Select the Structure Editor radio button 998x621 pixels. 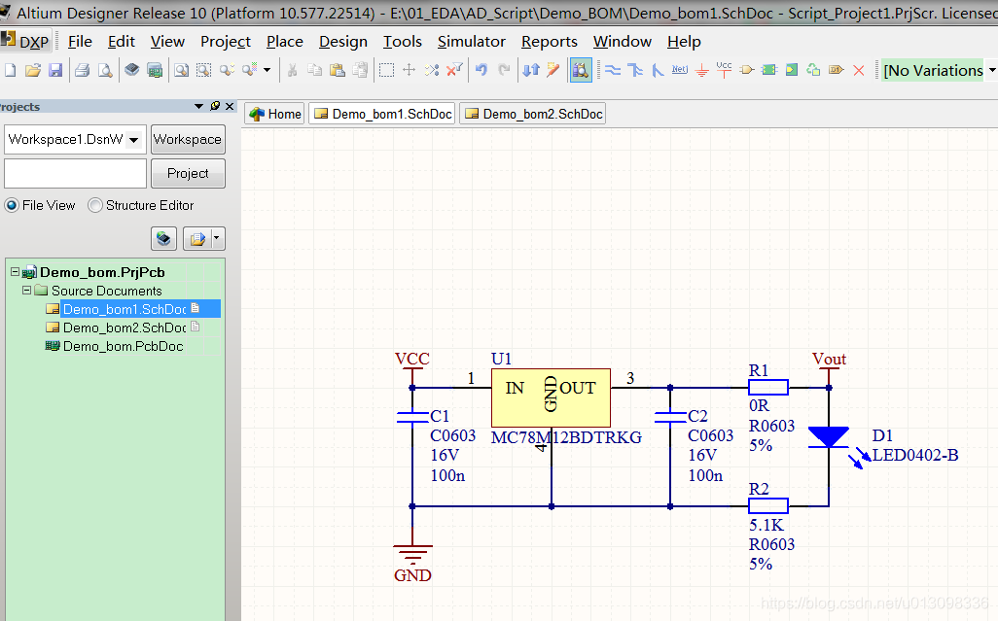95,205
